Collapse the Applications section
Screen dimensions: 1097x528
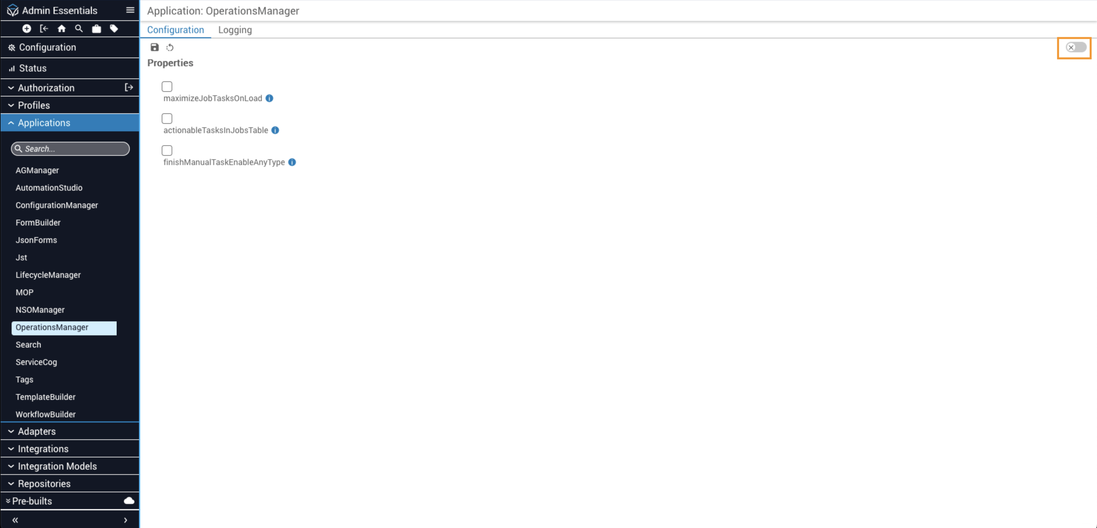[x=44, y=123]
